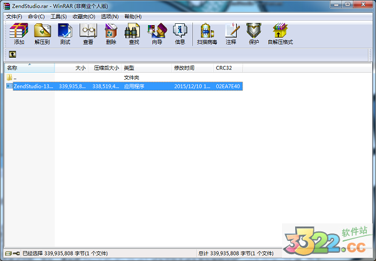Sort by Type (类型) column header
The image size is (376, 261).
click(146, 68)
